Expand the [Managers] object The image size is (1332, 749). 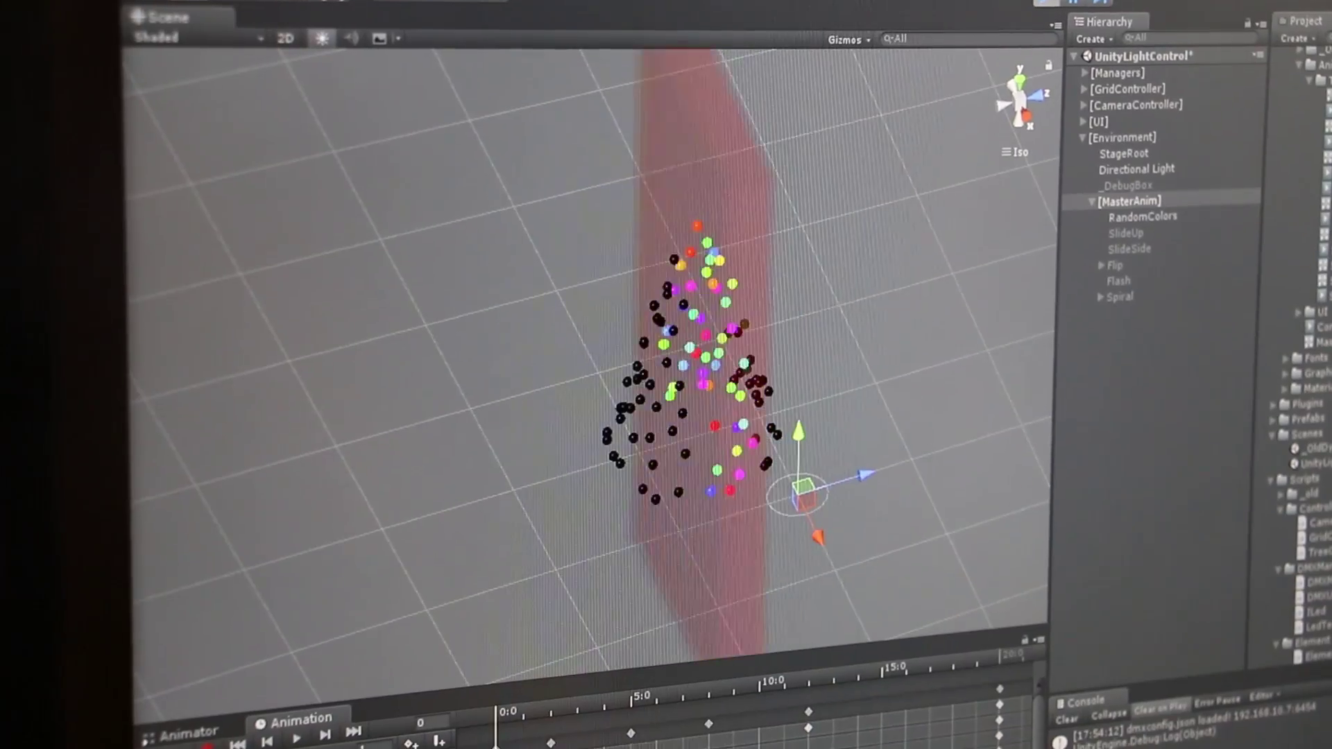point(1084,72)
